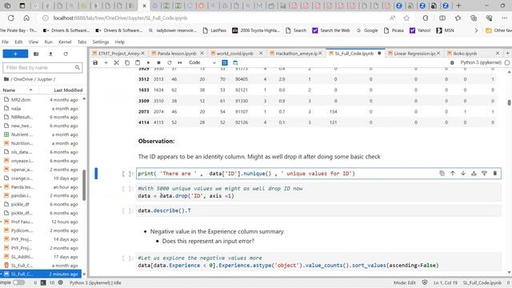Image resolution: width=512 pixels, height=288 pixels.
Task: Restart the kernel with circular arrow icon
Action: 169,62
